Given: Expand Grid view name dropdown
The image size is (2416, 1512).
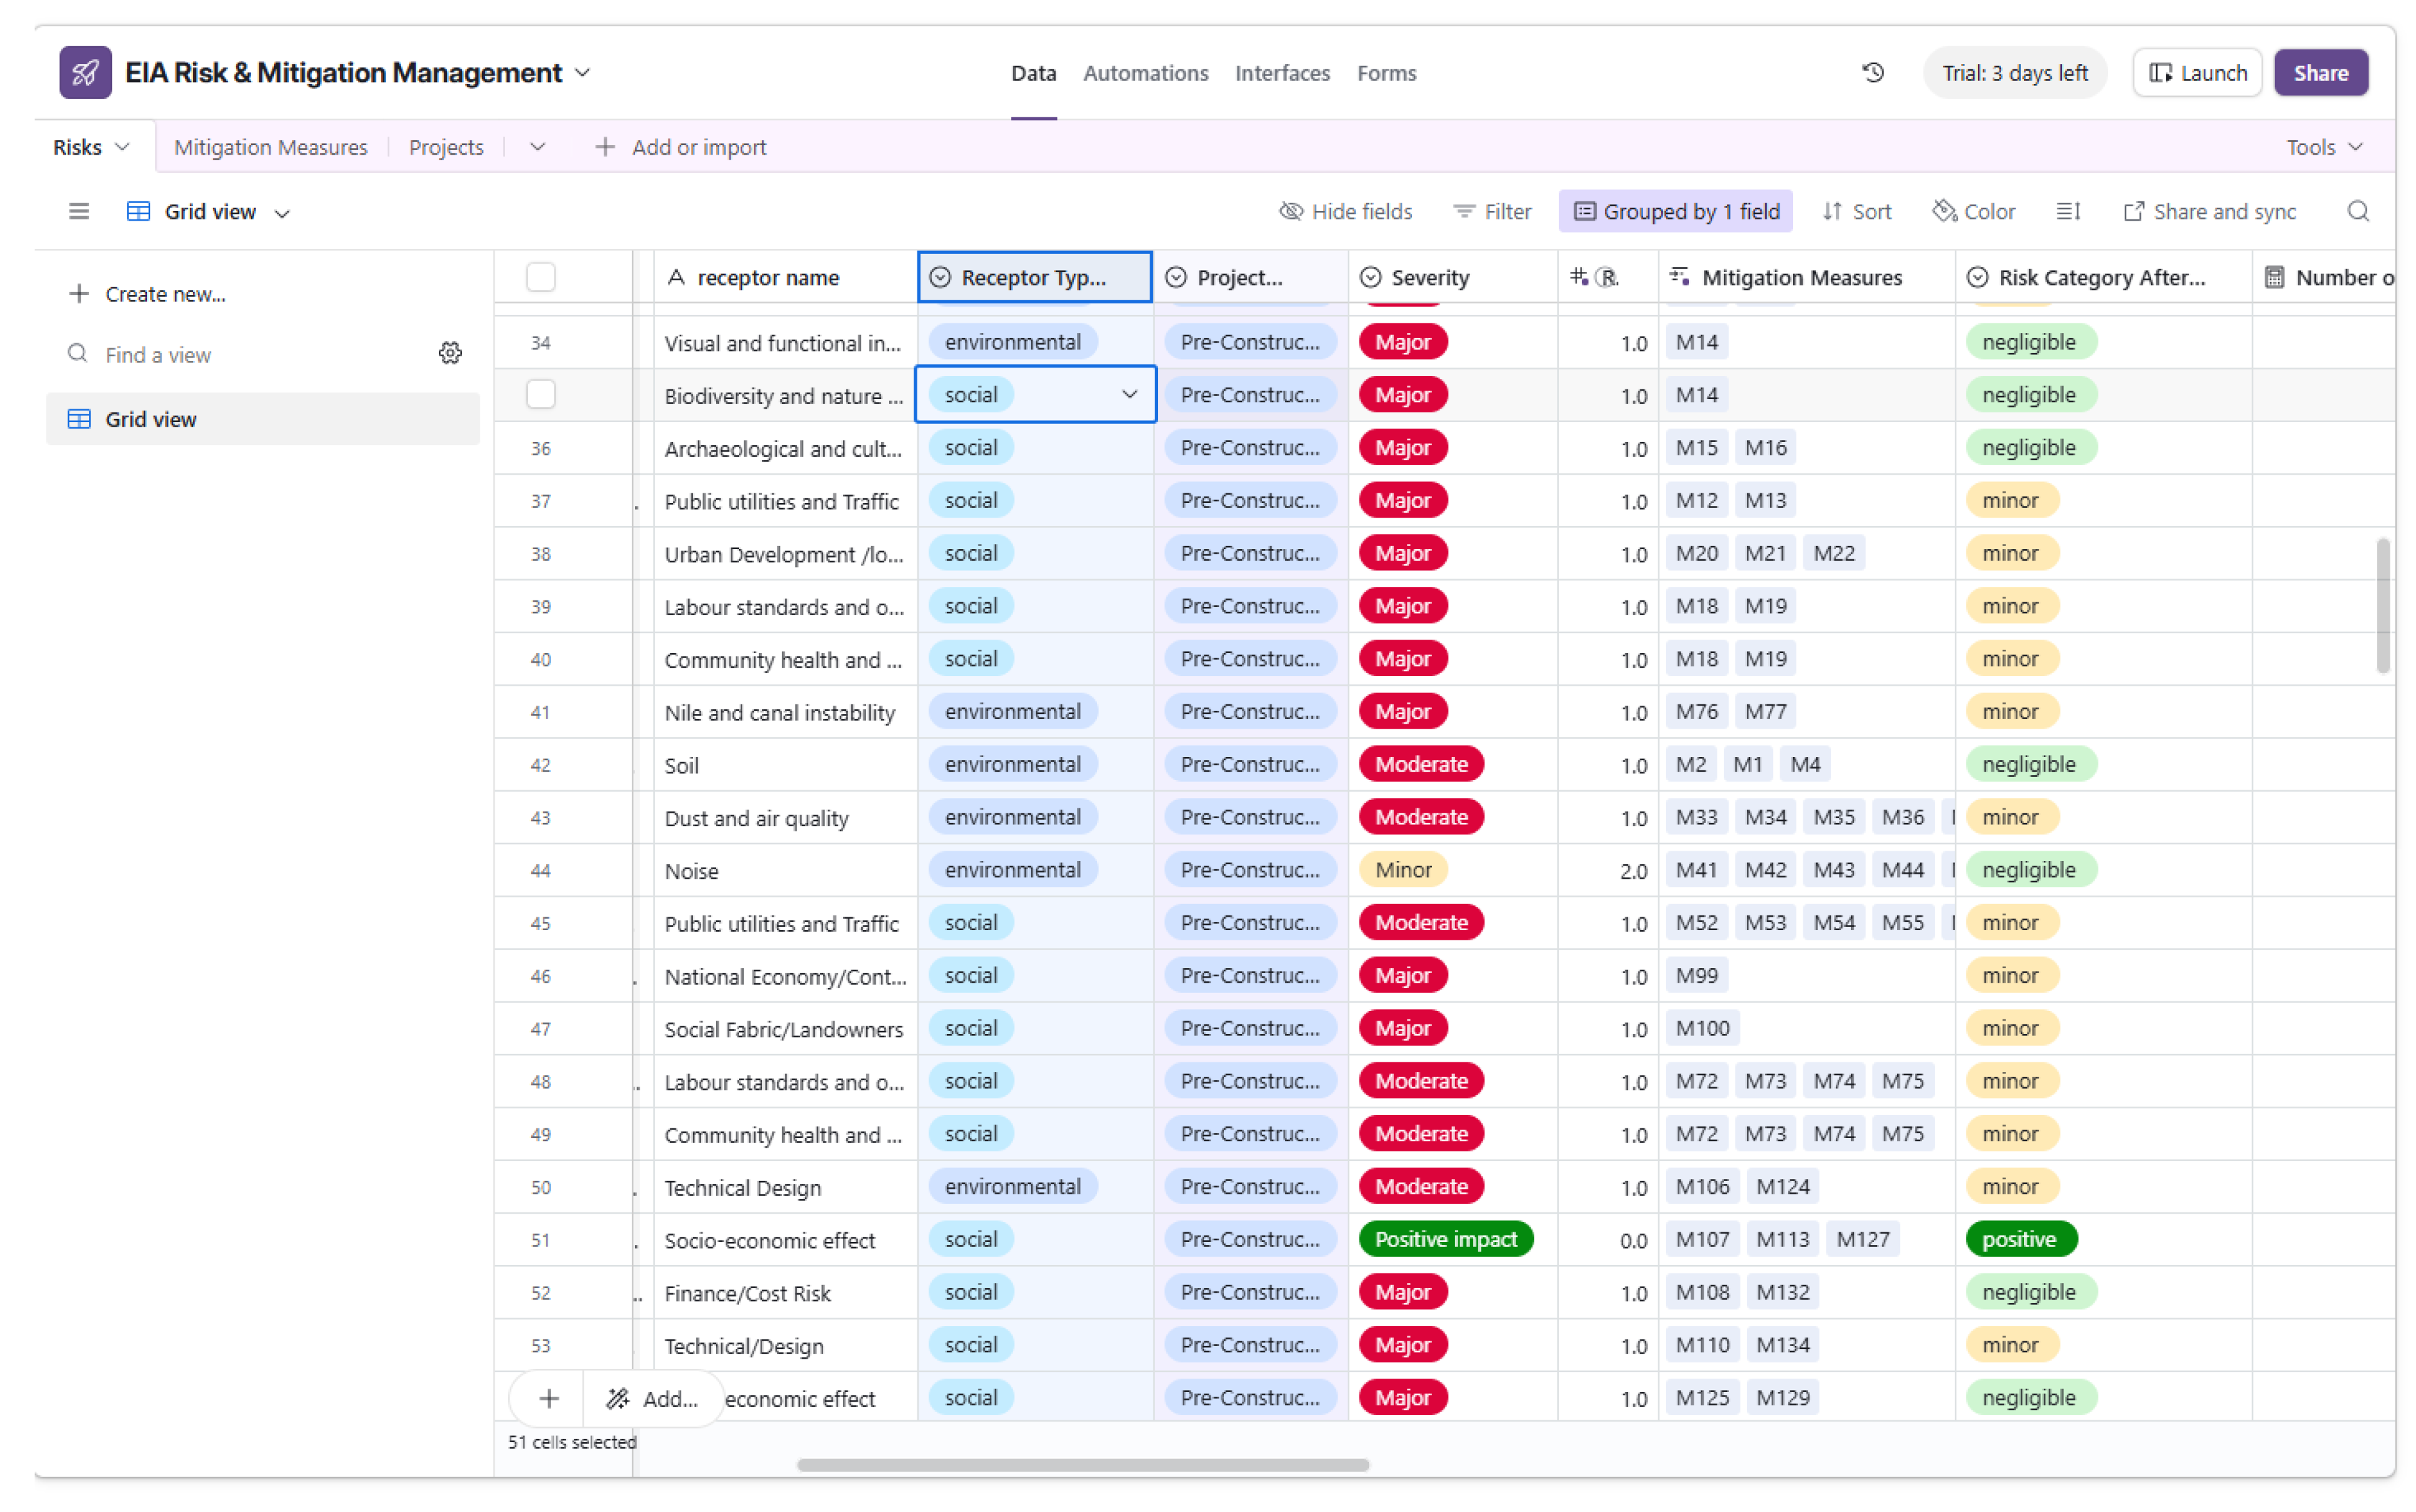Looking at the screenshot, I should point(283,213).
